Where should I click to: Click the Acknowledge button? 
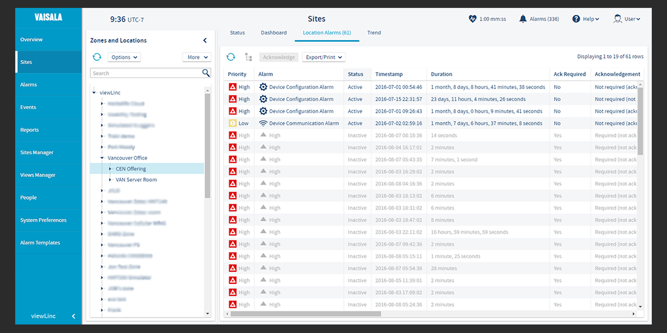(x=278, y=57)
